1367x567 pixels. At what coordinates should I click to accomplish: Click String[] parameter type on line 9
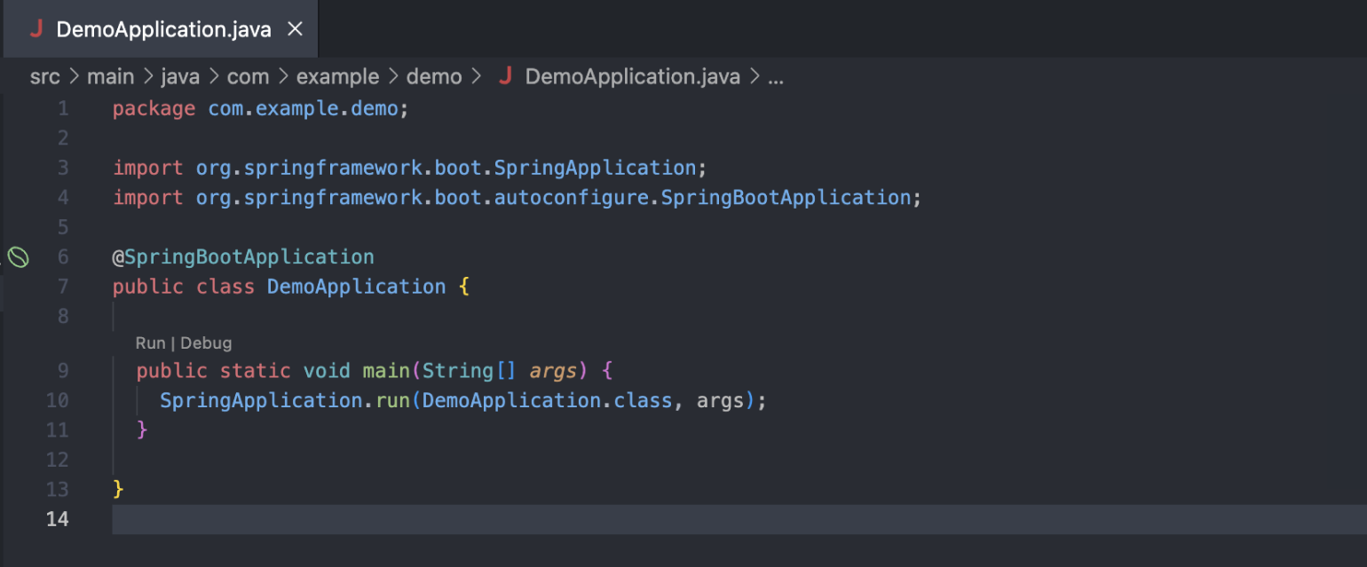[470, 371]
